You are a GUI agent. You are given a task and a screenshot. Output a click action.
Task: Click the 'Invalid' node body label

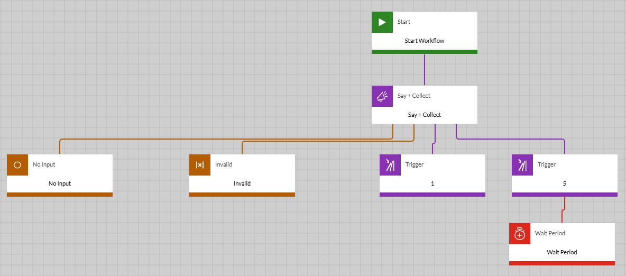click(x=242, y=183)
